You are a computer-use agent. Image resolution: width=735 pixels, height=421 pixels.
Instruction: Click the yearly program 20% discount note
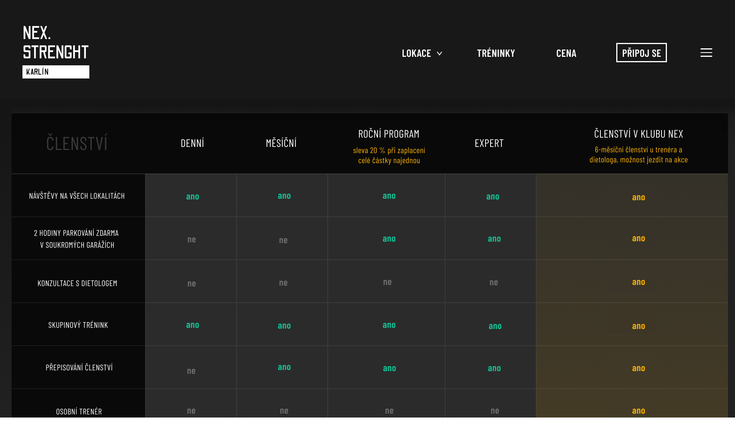coord(389,155)
